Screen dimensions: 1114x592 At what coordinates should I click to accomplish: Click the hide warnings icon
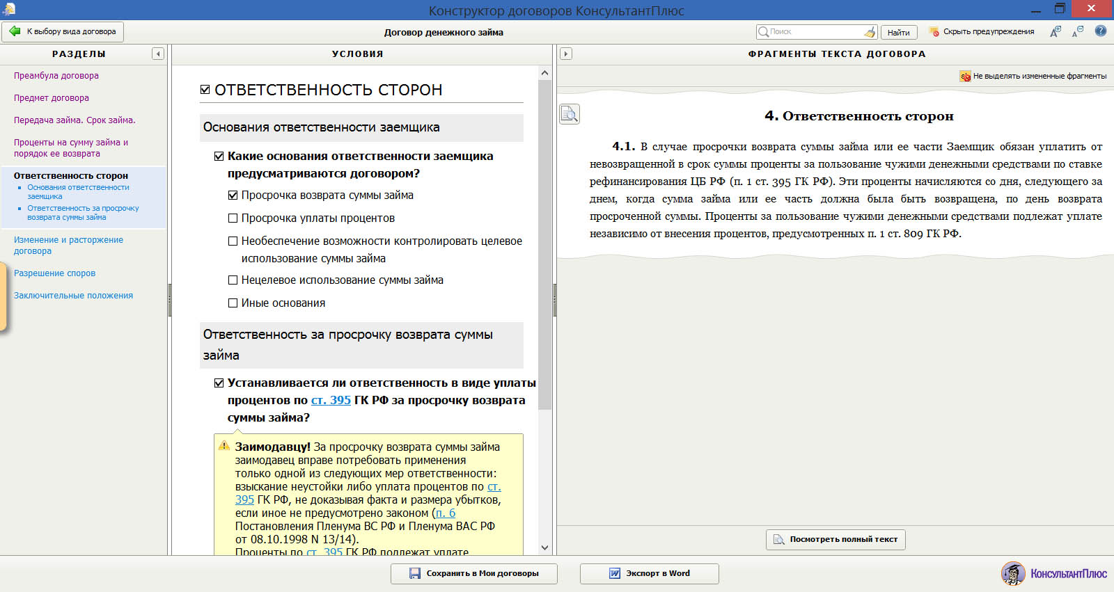[x=934, y=31]
